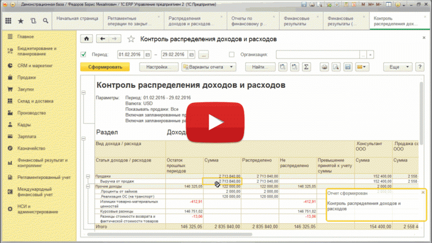Play the video with the red button

(215, 122)
